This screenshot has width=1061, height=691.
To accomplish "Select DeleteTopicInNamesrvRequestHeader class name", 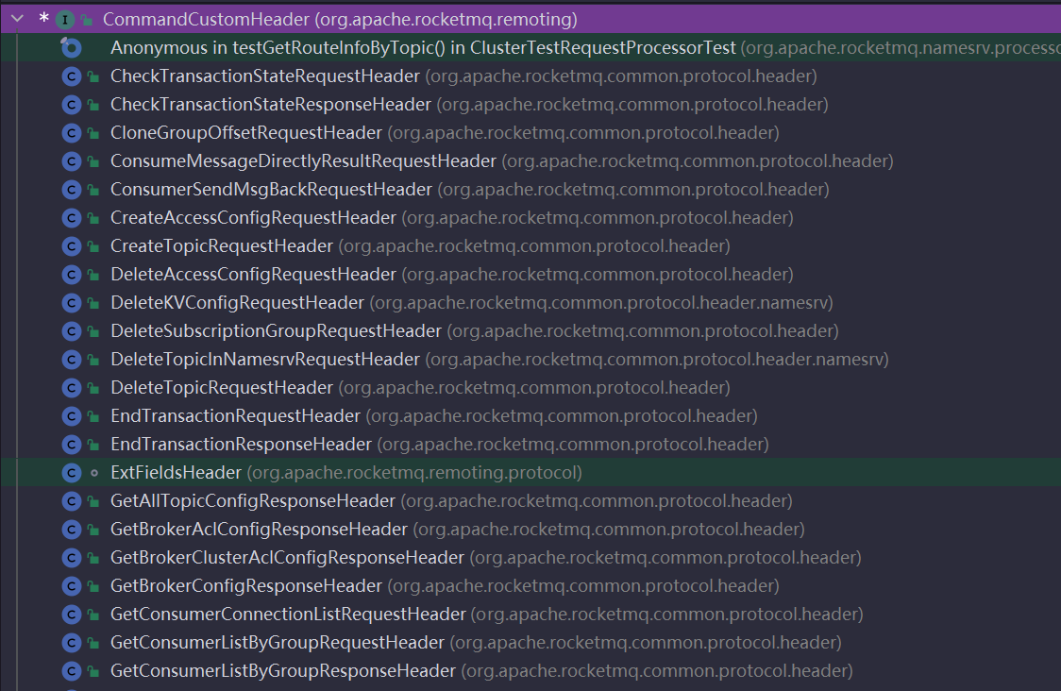I will (x=264, y=360).
